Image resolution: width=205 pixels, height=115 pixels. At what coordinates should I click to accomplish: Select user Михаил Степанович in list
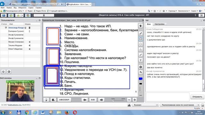coord(16,42)
